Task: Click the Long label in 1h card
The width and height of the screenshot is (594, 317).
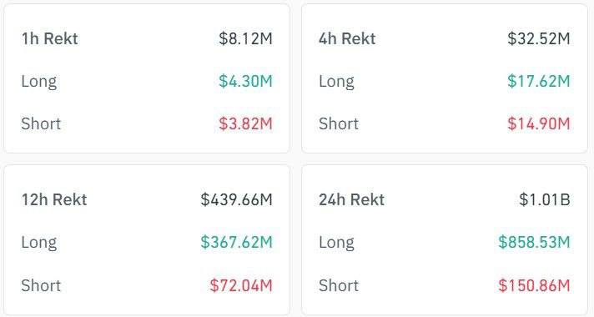Action: [x=39, y=82]
